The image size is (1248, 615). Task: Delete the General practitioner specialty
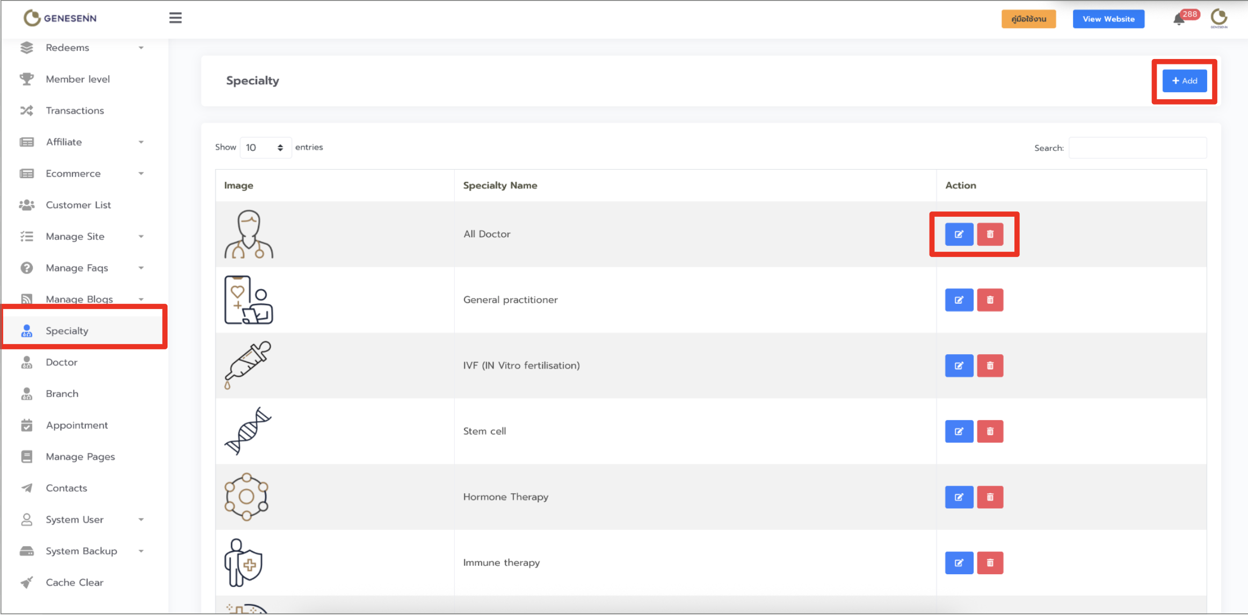[990, 300]
